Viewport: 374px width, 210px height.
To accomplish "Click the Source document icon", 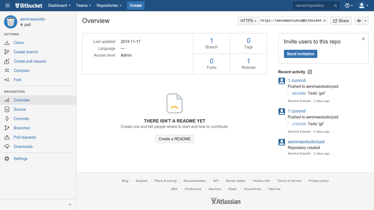I will pyautogui.click(x=7, y=109).
